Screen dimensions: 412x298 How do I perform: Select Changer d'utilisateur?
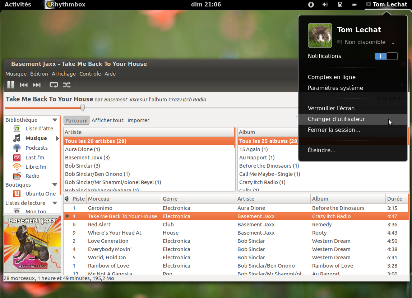[353, 119]
